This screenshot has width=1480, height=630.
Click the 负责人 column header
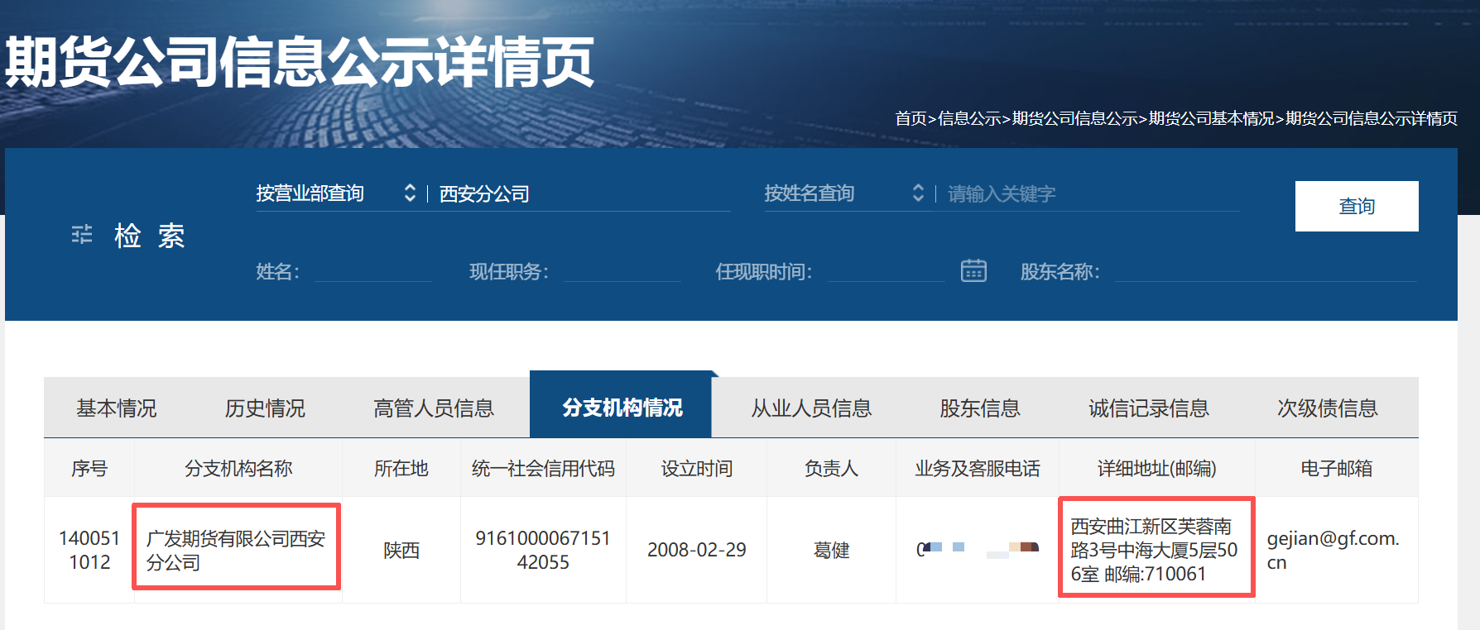pyautogui.click(x=831, y=468)
